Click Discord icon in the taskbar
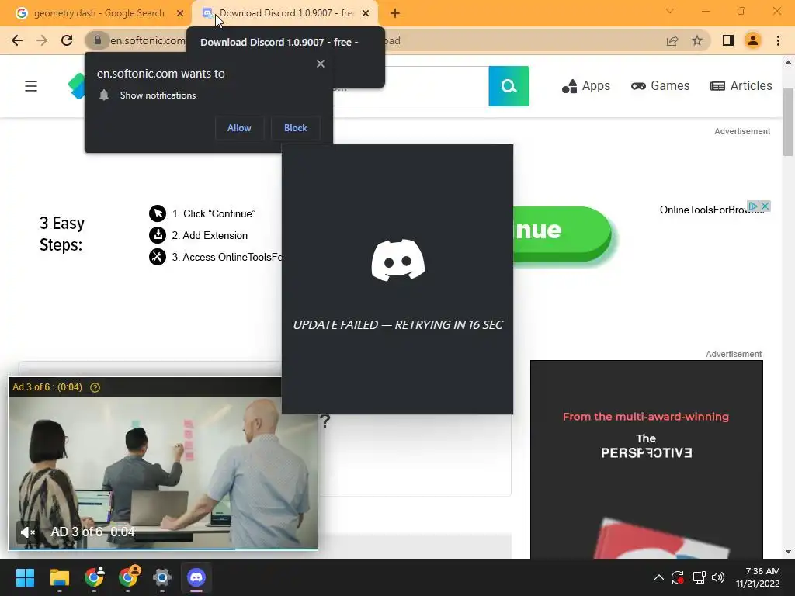Screen dimensions: 795x596 [x=196, y=577]
